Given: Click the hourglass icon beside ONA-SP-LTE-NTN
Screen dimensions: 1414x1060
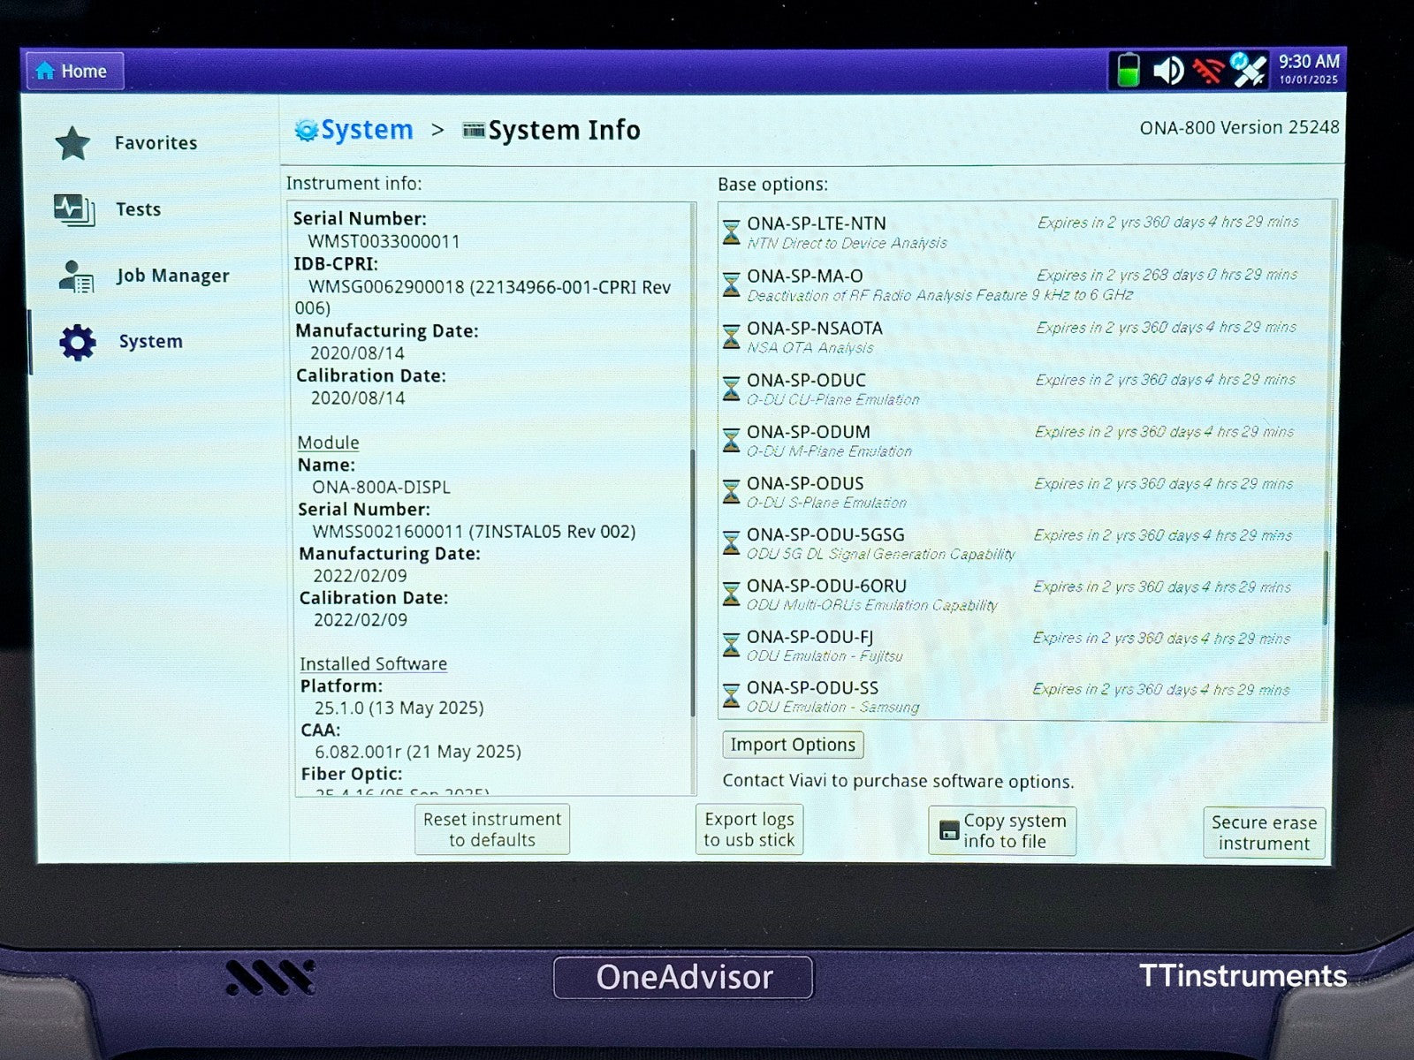Looking at the screenshot, I should [732, 231].
